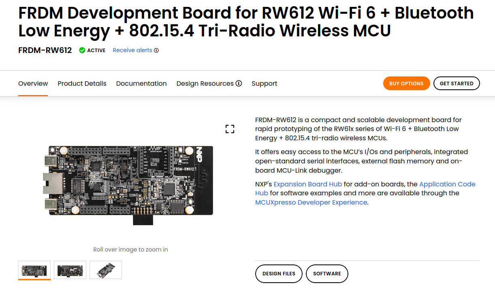This screenshot has width=495, height=296.
Task: Open the Design Files button
Action: click(x=279, y=274)
